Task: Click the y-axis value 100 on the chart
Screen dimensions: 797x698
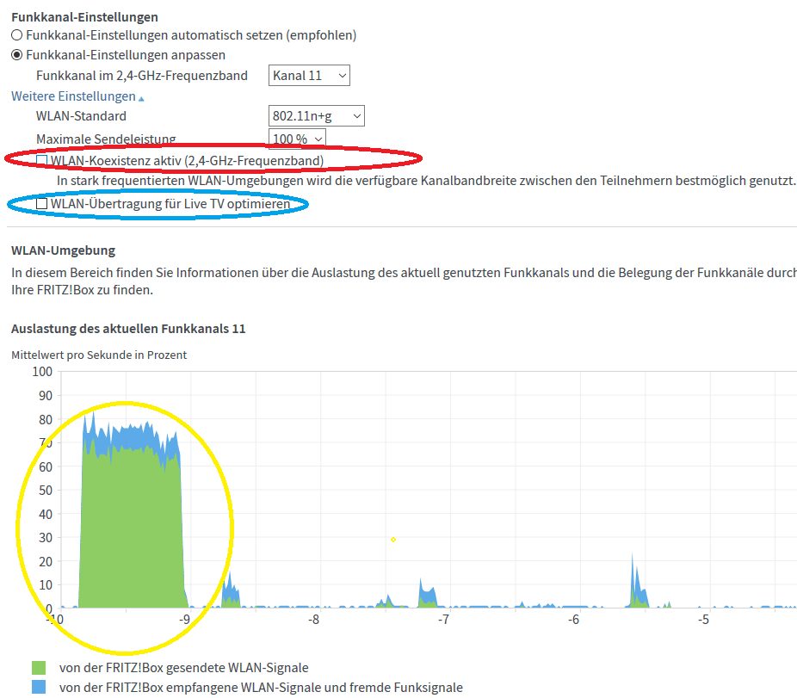Action: coord(42,372)
